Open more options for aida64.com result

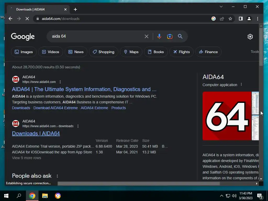(x=60, y=82)
